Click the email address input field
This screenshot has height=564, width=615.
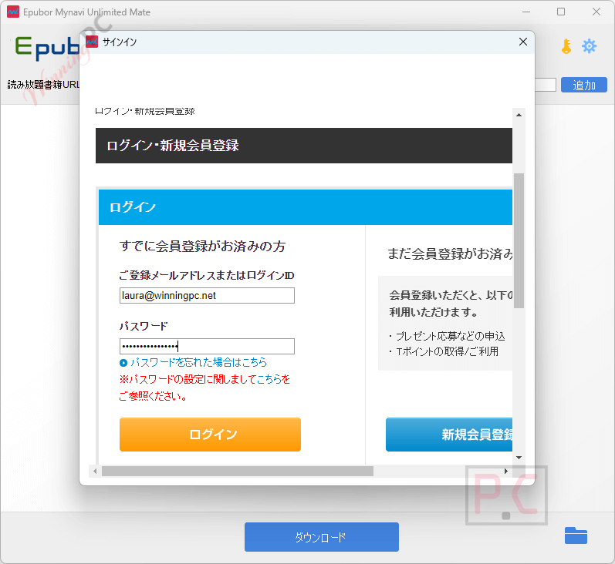[207, 295]
